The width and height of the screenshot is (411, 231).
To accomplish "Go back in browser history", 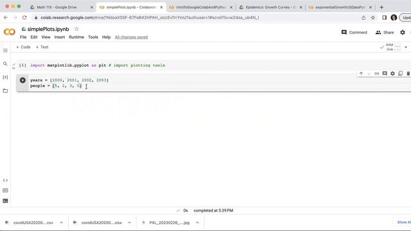I will (x=6, y=17).
